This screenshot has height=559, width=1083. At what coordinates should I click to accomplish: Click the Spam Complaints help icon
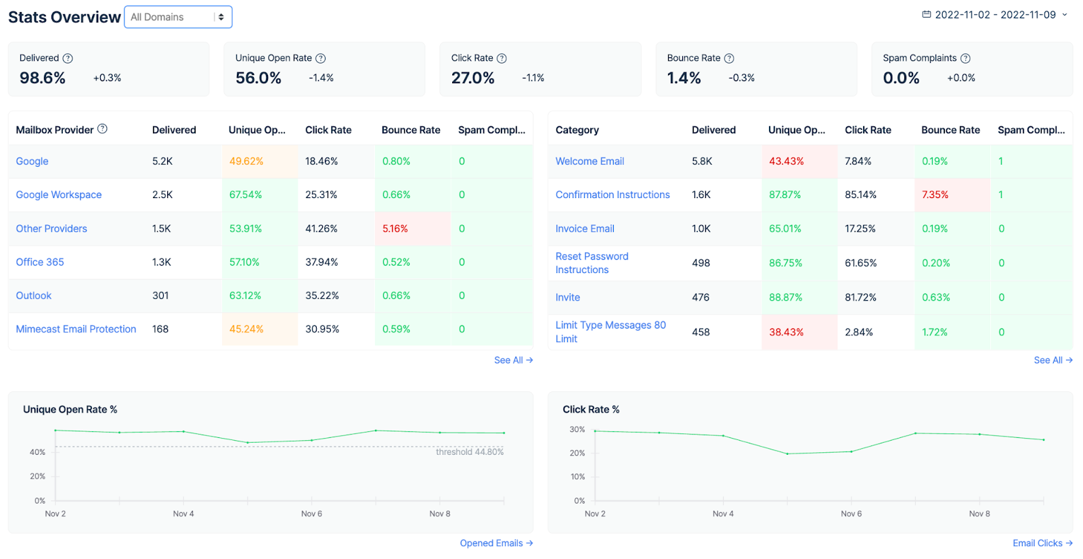966,59
